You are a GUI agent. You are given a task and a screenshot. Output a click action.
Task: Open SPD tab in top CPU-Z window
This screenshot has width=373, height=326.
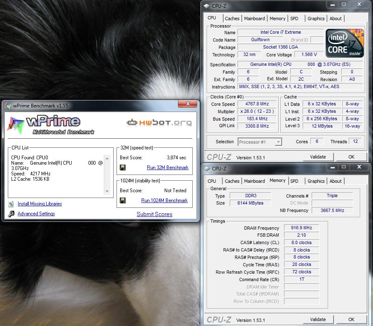[294, 19]
